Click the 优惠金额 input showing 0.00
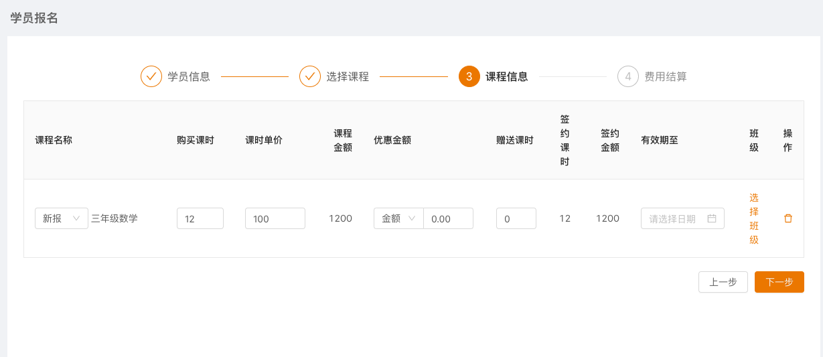 448,218
